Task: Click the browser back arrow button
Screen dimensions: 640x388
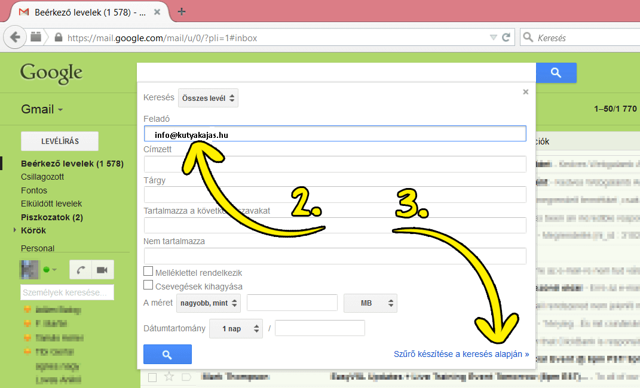Action: point(15,38)
